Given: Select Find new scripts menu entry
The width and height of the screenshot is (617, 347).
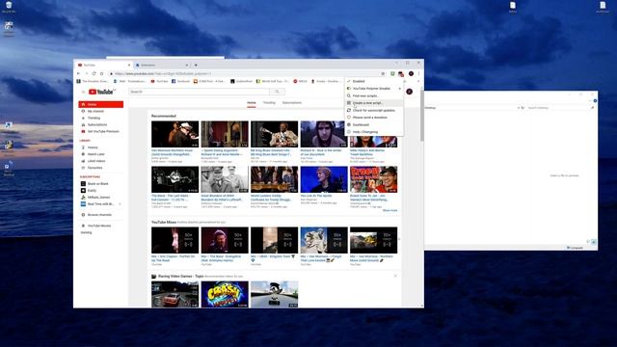Looking at the screenshot, I should coord(374,95).
